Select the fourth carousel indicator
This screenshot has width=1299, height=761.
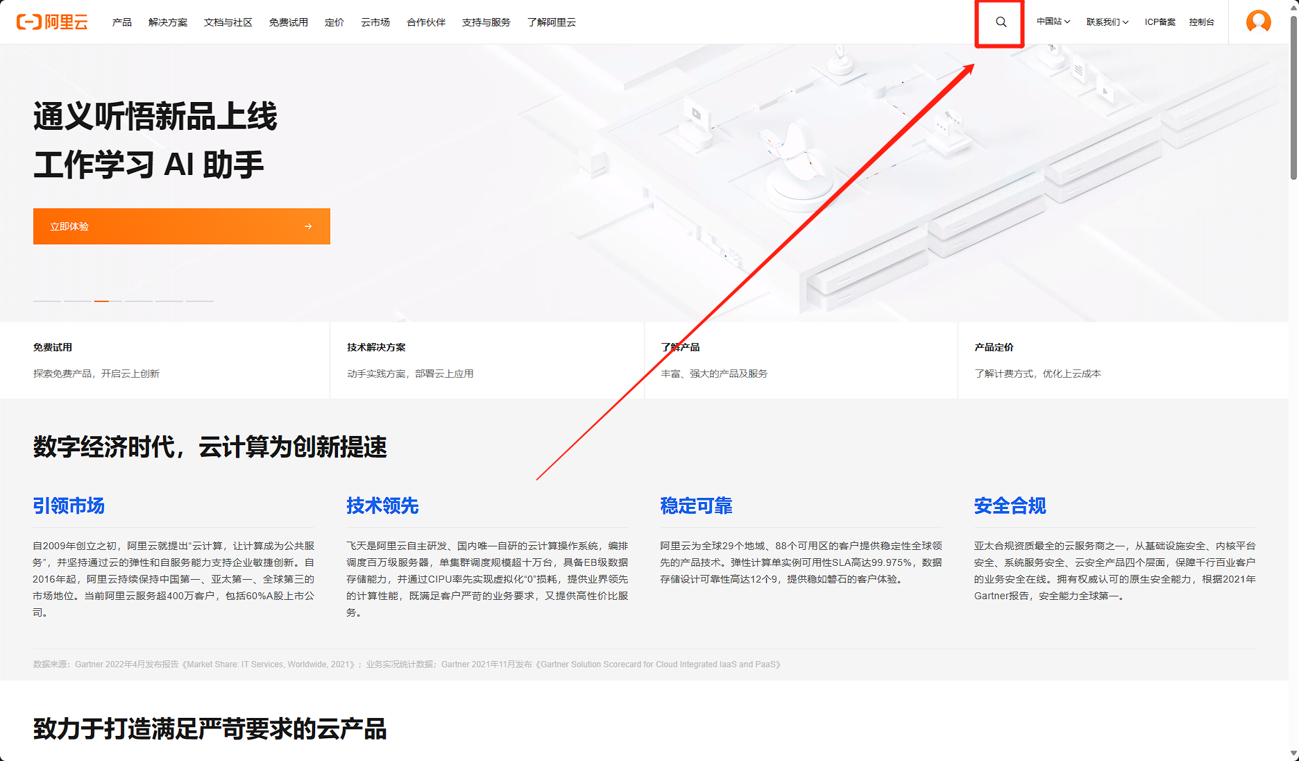[x=139, y=301]
